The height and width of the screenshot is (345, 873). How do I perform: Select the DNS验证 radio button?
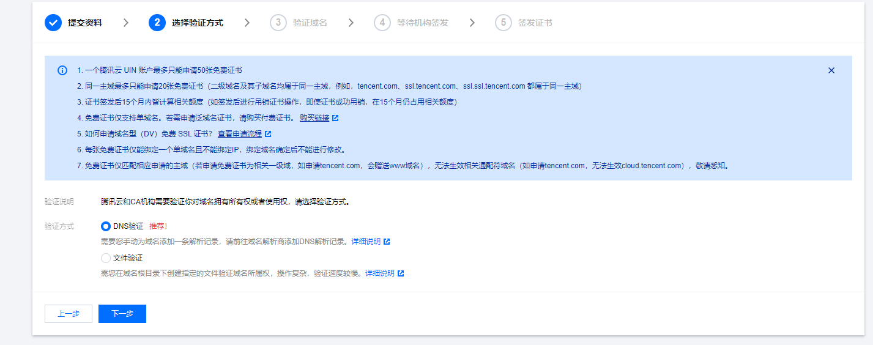106,226
